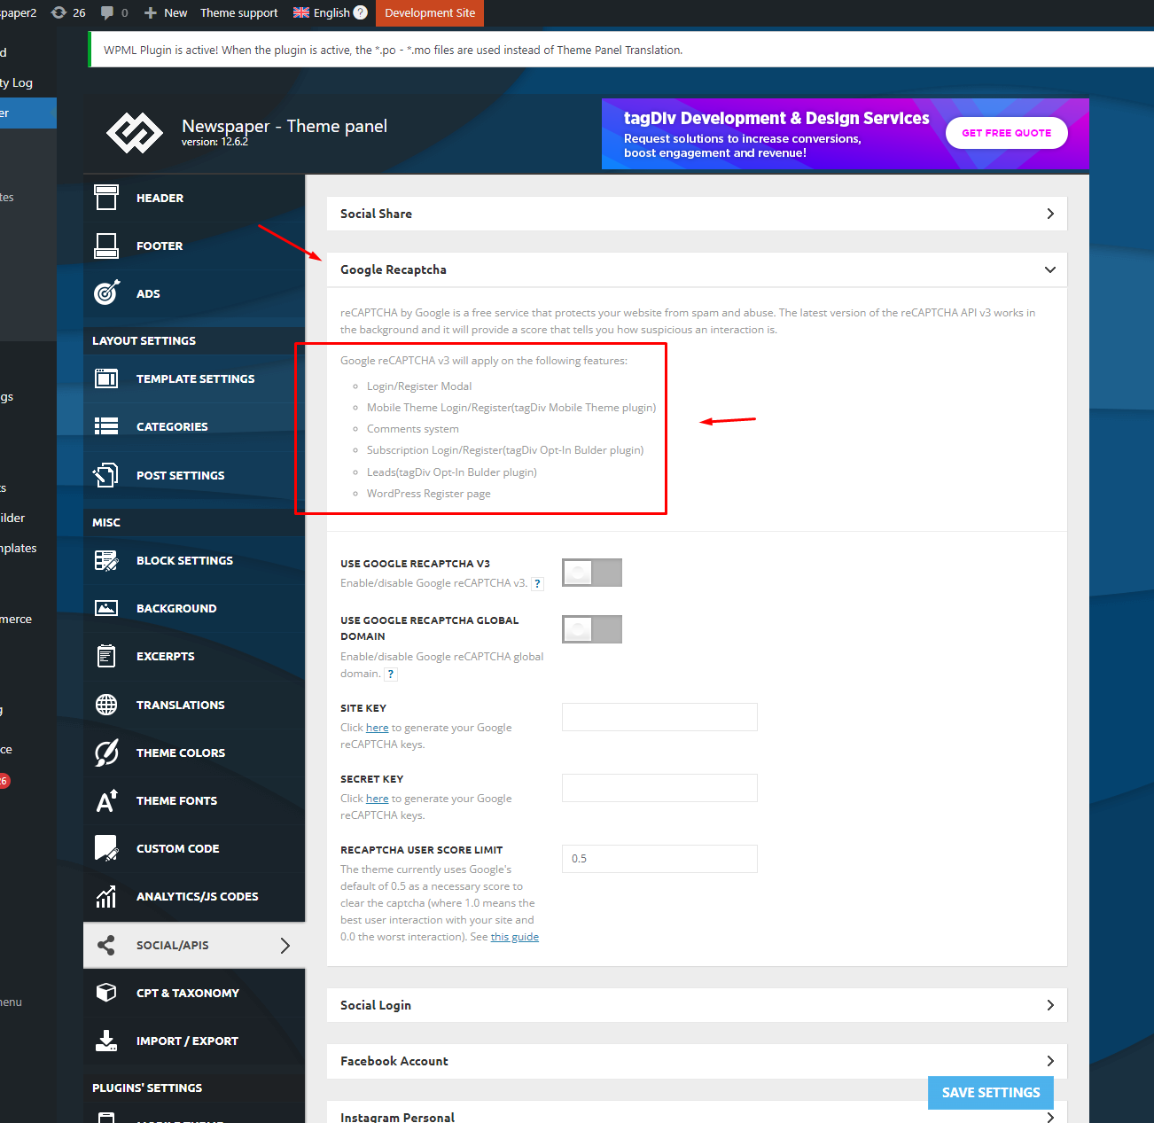Image resolution: width=1154 pixels, height=1123 pixels.
Task: Click the Categories list icon
Action: [106, 426]
